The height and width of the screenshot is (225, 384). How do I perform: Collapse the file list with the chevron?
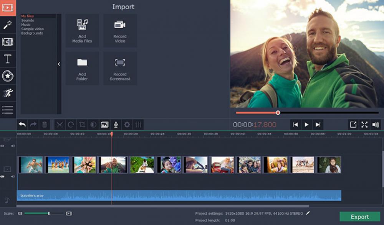(x=58, y=64)
